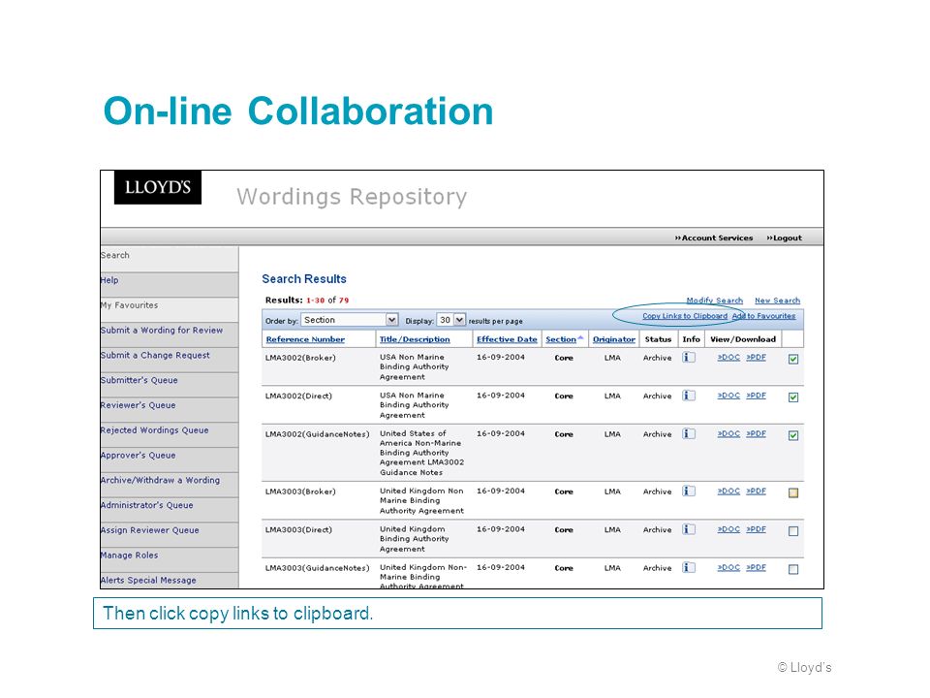Viewport: 930px width, 698px height.
Task: Download PDF for LMA3002(GuidanceNotes)
Action: 757,434
